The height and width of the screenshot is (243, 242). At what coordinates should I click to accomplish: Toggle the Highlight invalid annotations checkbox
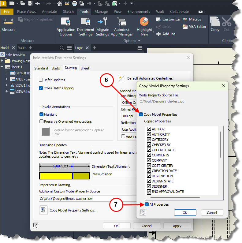point(41,114)
